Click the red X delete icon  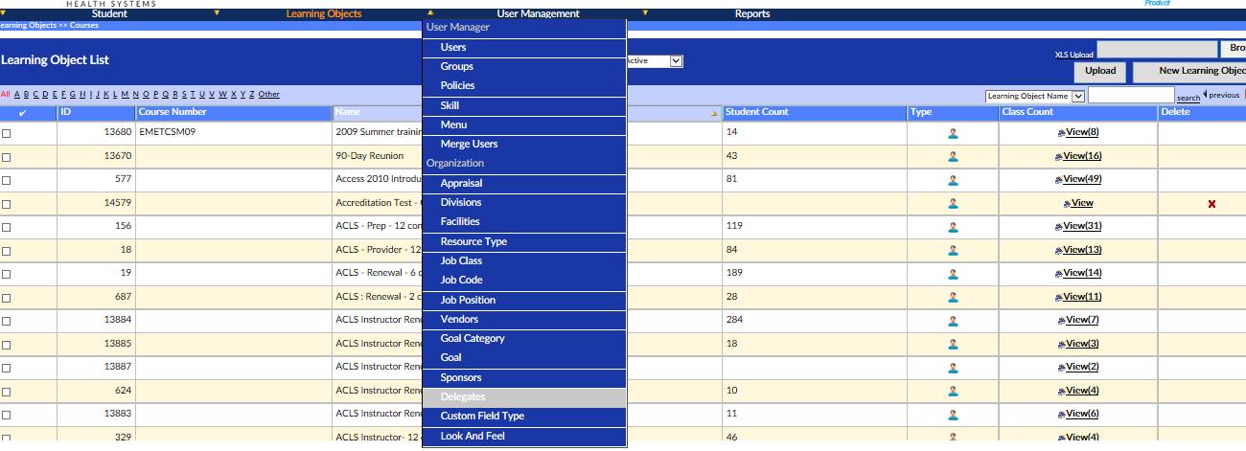click(1211, 204)
